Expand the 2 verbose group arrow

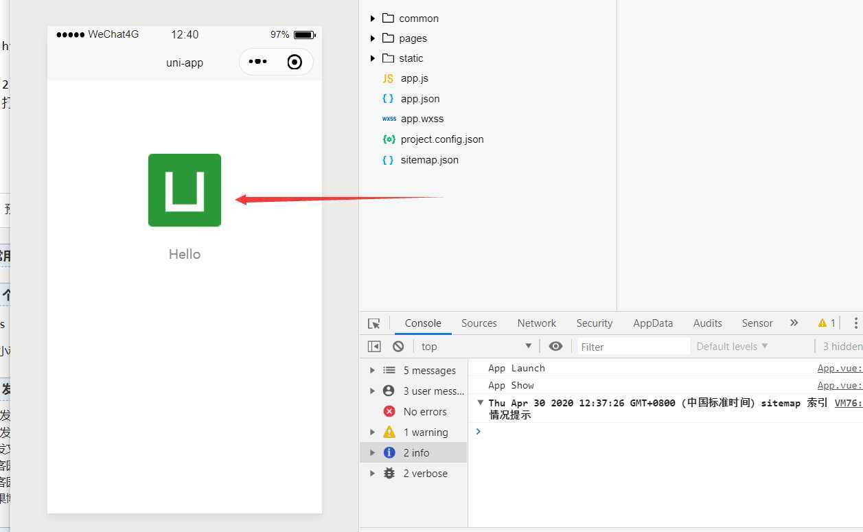(x=373, y=474)
